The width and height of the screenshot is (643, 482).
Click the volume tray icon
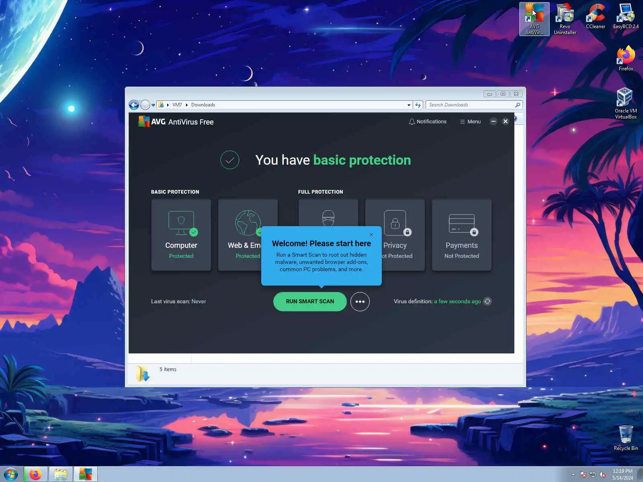pos(602,474)
